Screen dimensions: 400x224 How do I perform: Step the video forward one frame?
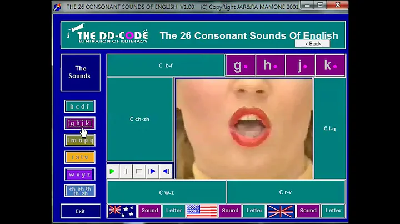152,171
